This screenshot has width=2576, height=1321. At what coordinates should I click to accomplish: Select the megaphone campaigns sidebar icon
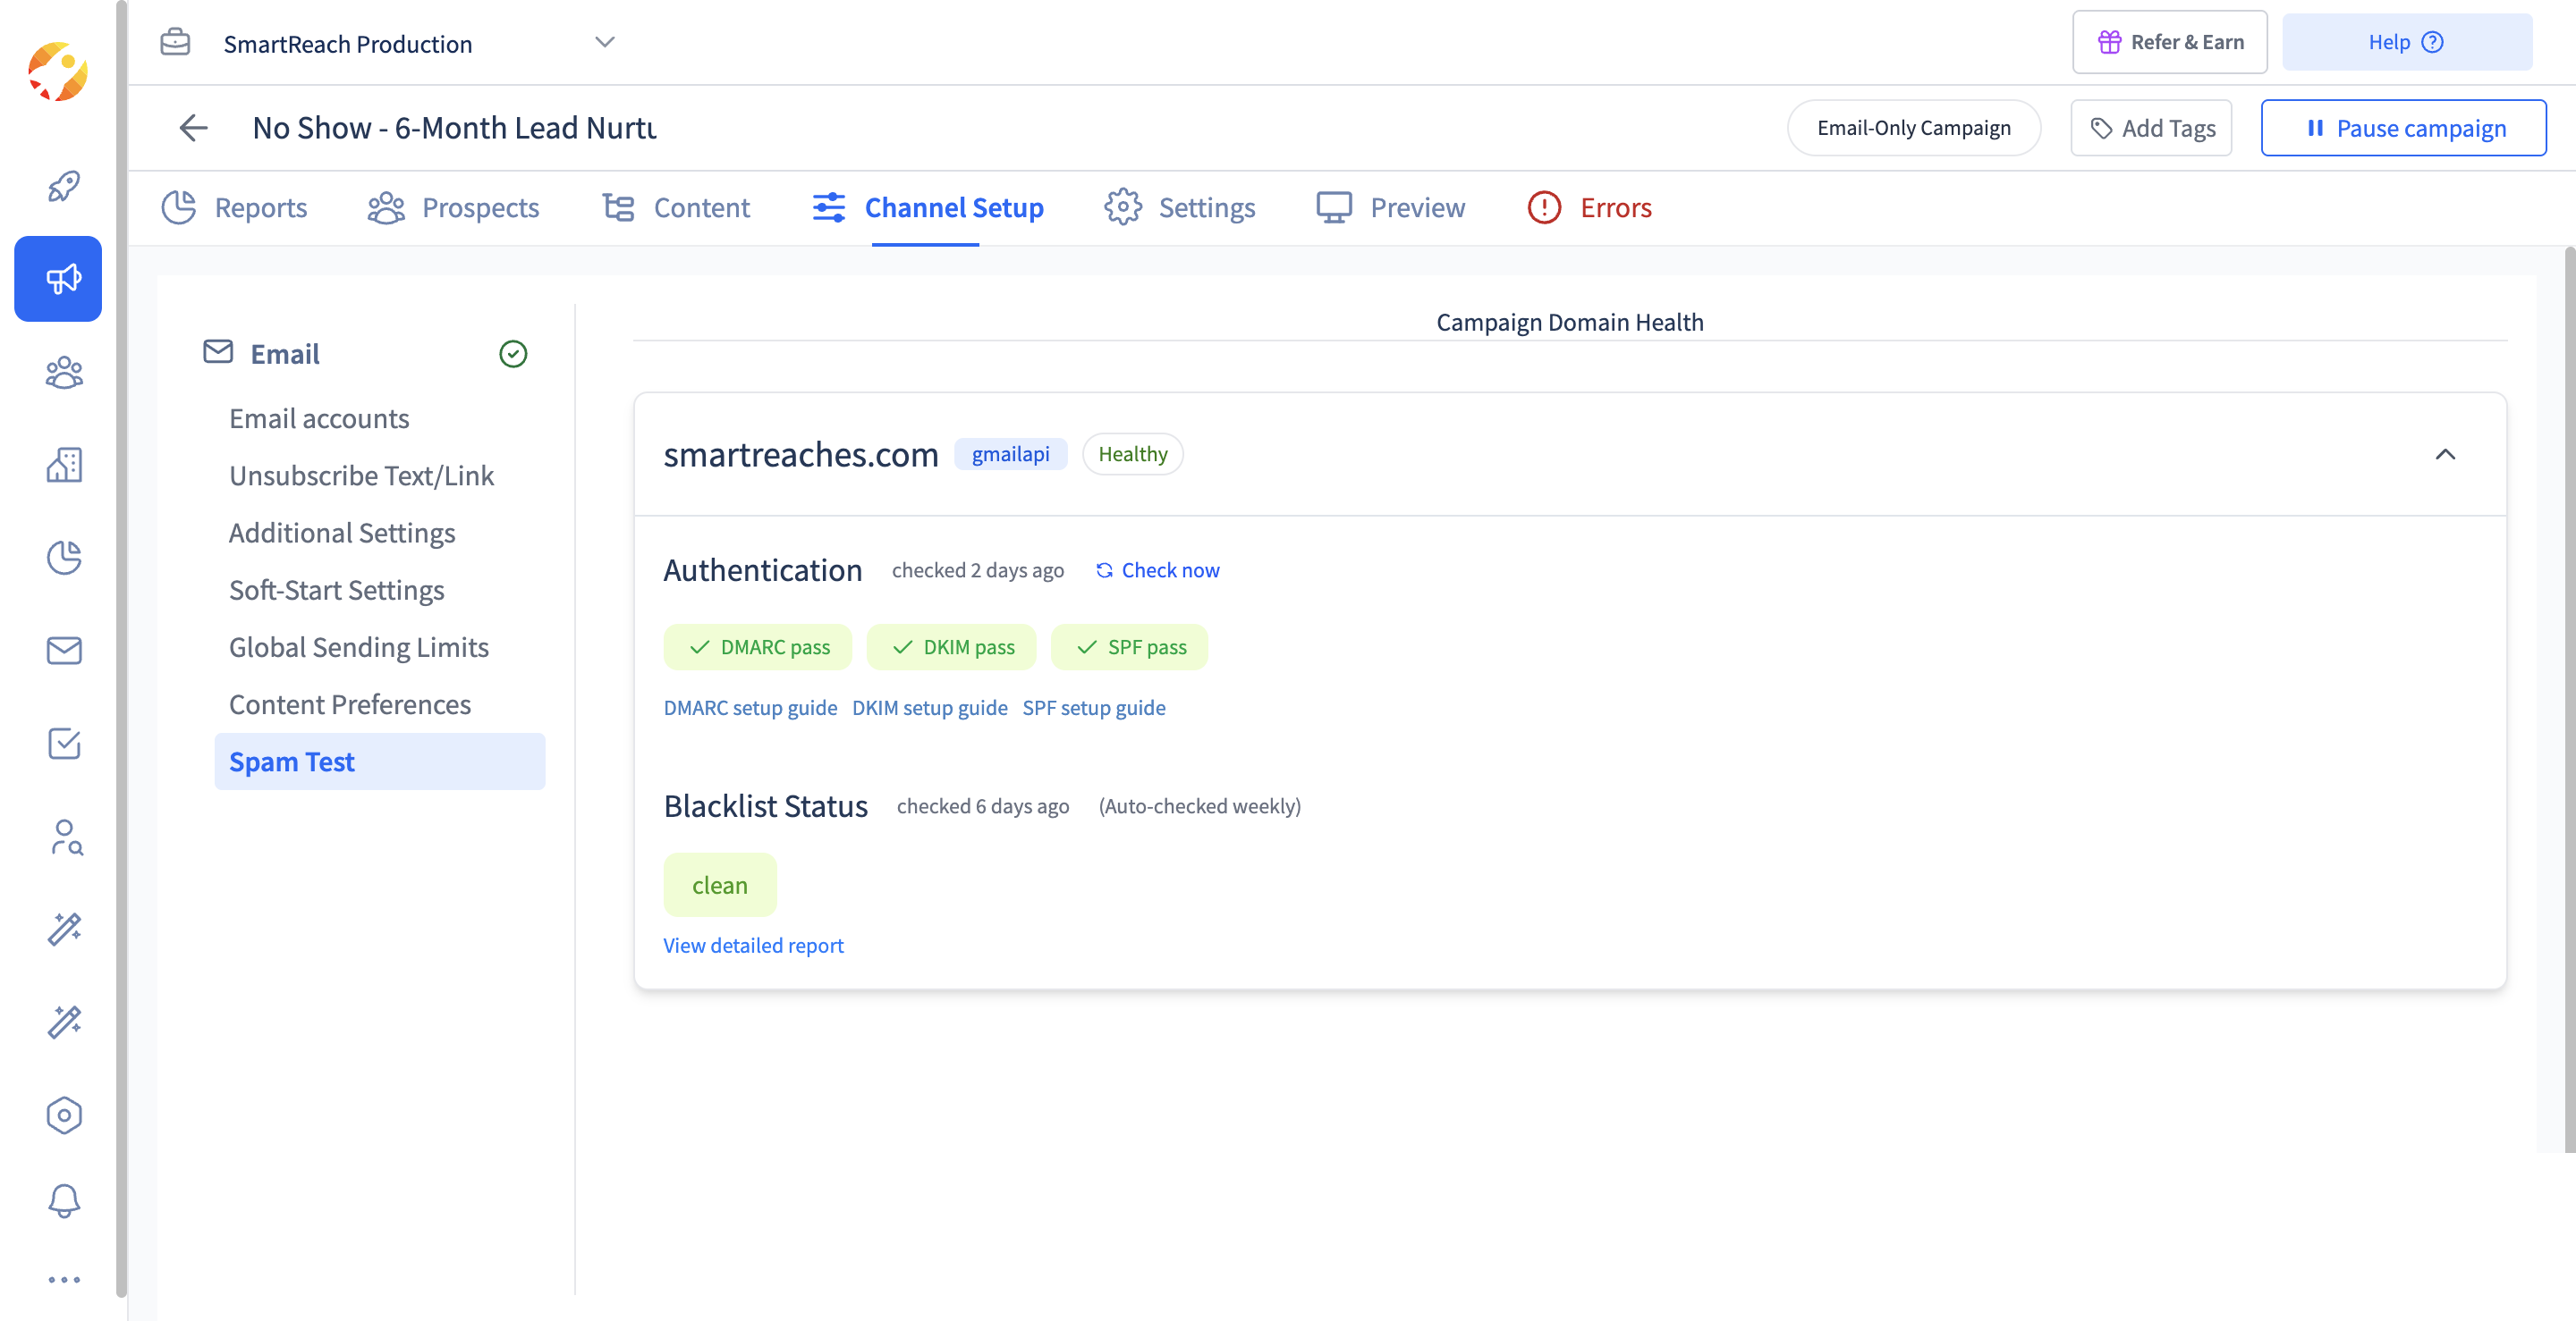(58, 279)
